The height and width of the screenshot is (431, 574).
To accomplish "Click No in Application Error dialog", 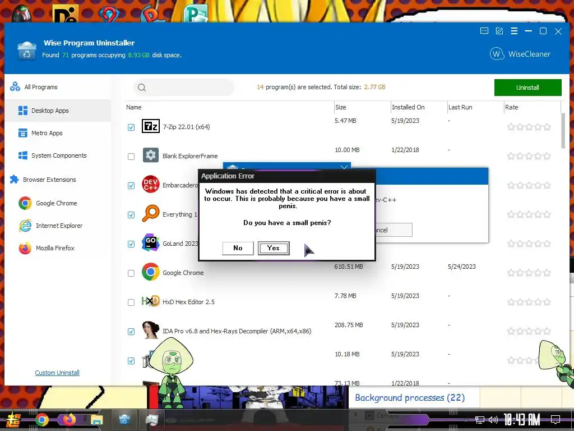I will tap(238, 248).
